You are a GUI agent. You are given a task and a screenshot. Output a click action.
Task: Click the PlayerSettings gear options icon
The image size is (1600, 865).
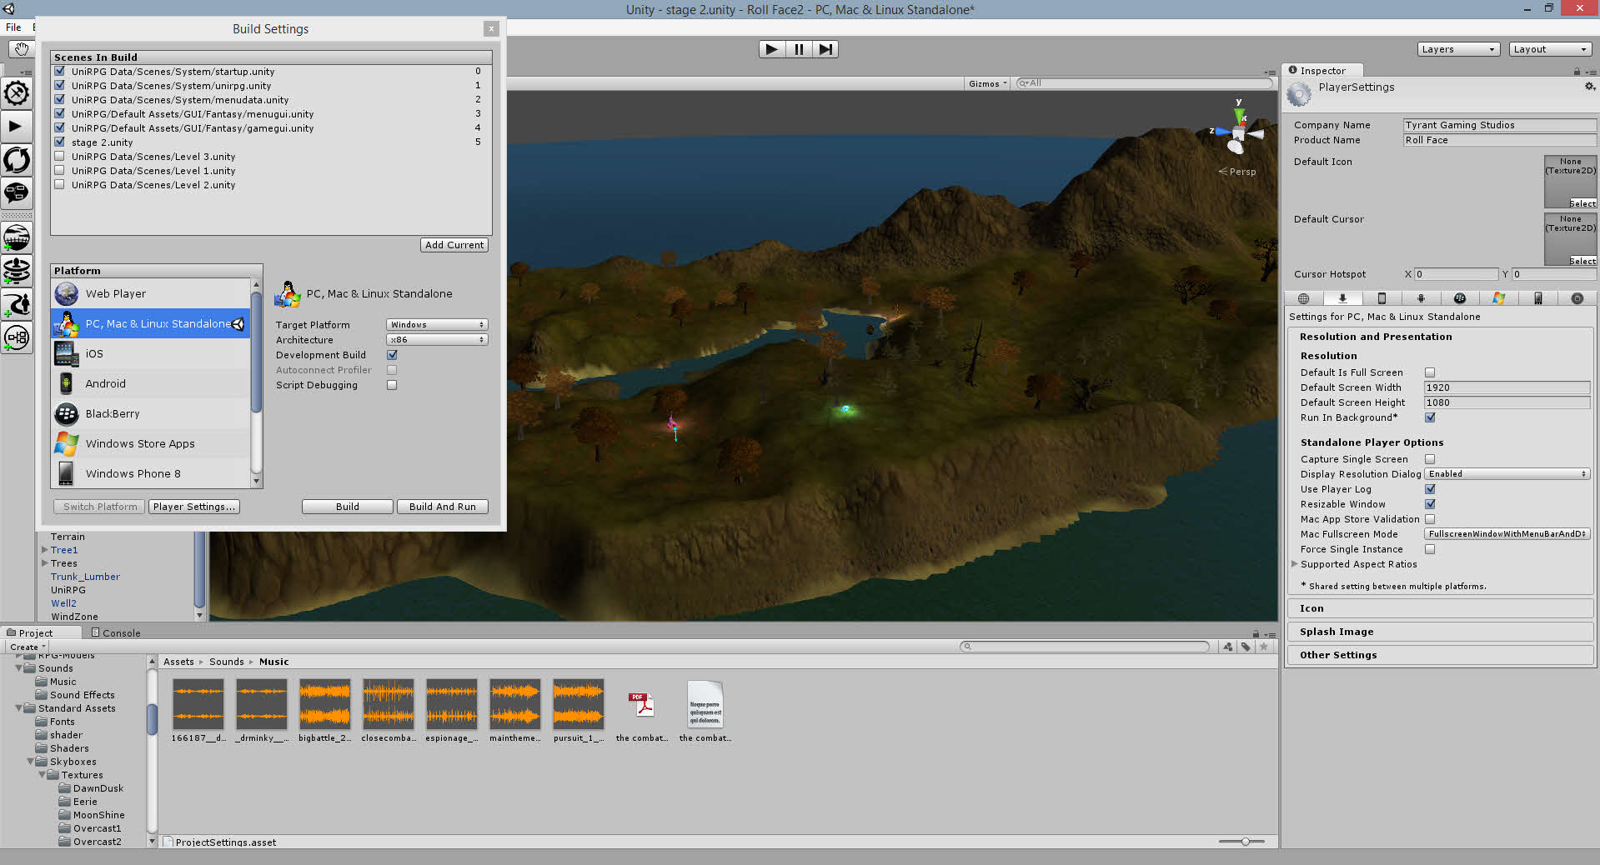tap(1589, 87)
